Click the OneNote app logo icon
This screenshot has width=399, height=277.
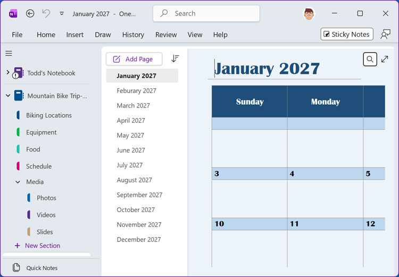(13, 13)
